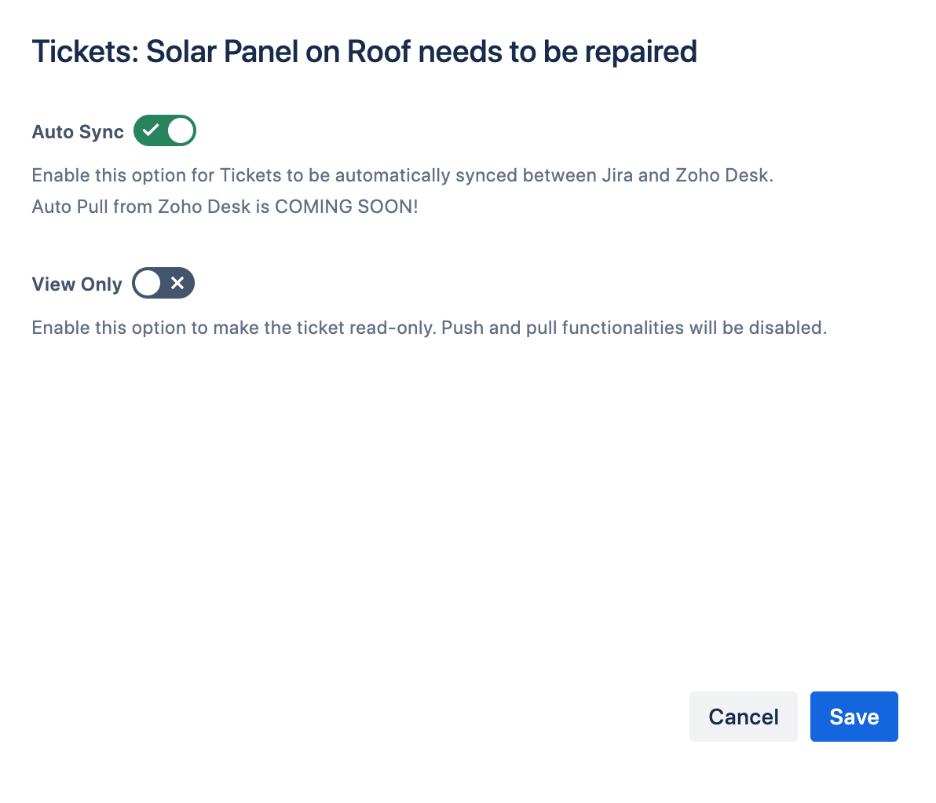Save the ticket sync settings
Image resolution: width=936 pixels, height=803 pixels.
pos(854,717)
